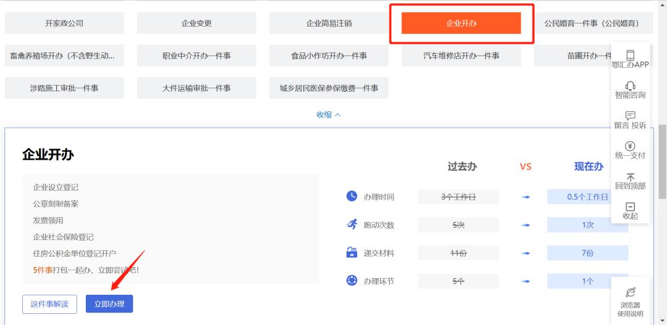Image resolution: width=667 pixels, height=325 pixels.
Task: Select 苗圃开办一件事 tab
Action: (x=572, y=56)
